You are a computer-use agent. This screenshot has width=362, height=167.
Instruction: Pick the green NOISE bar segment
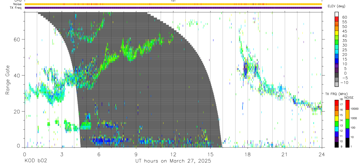pos(347,123)
